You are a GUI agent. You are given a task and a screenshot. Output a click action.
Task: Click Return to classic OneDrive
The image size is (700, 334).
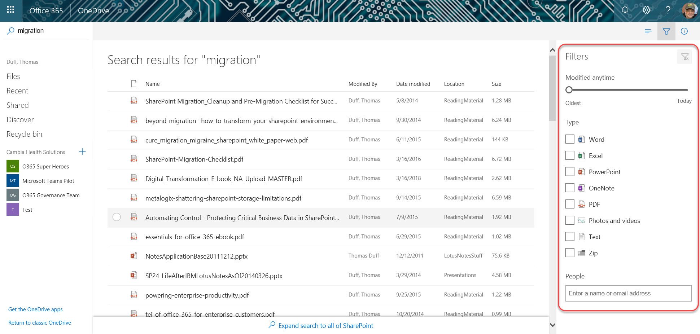click(40, 322)
